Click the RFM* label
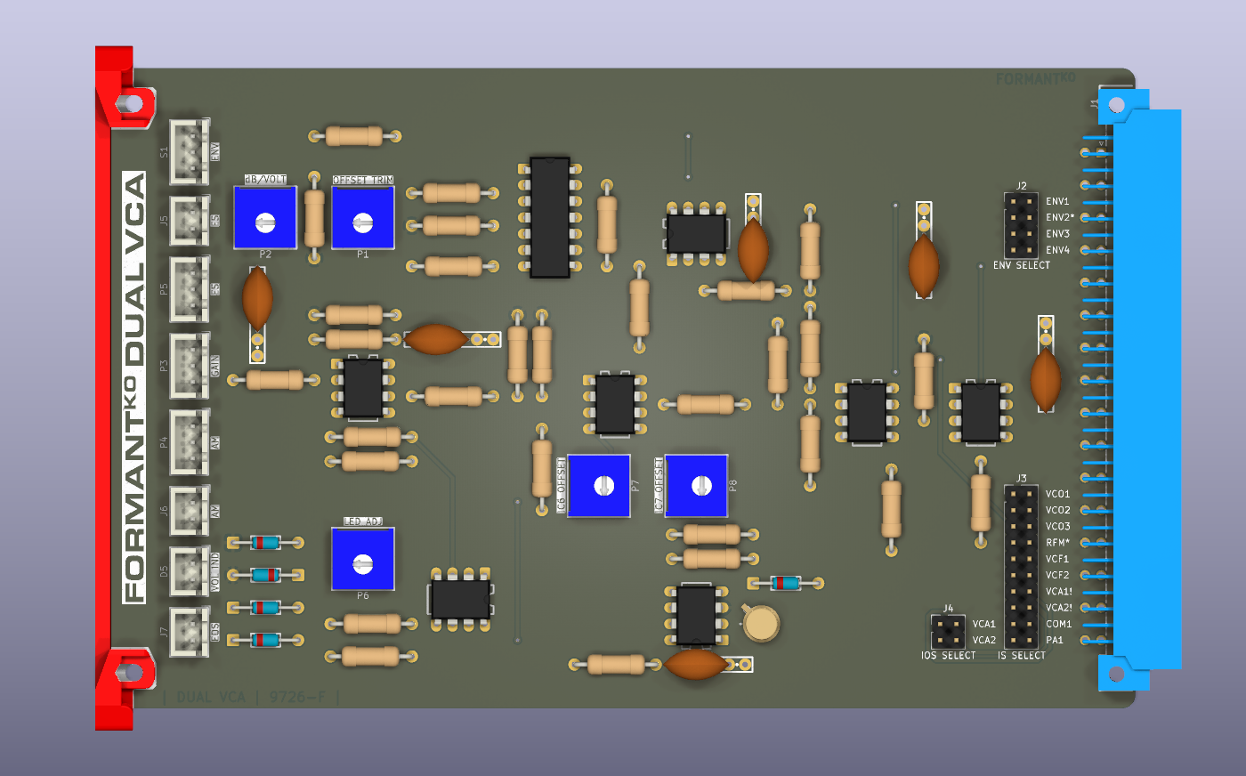 (1057, 542)
